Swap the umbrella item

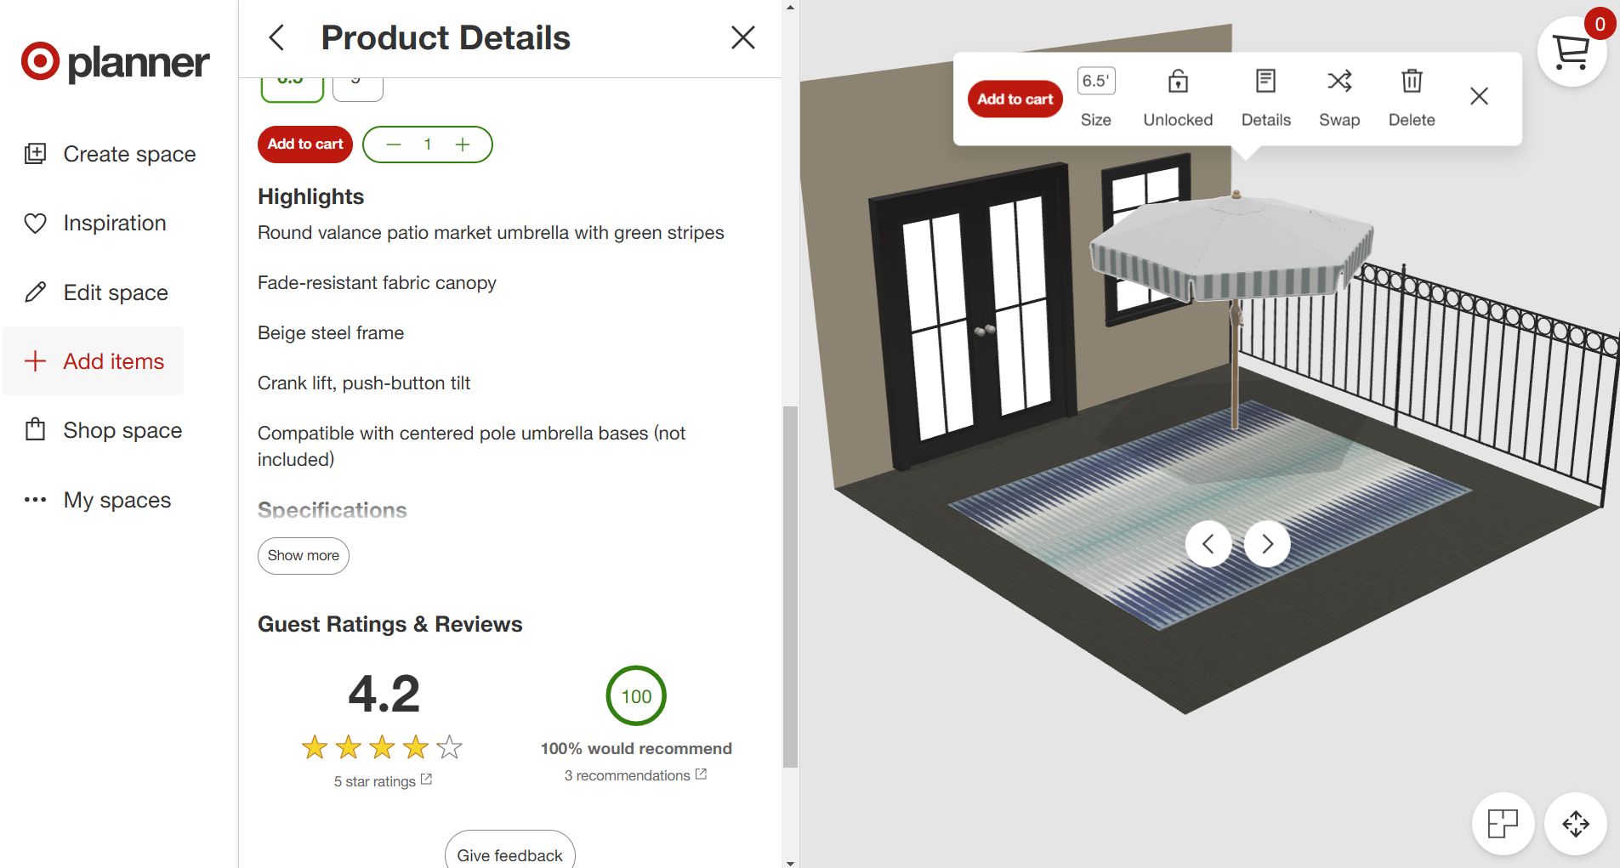1339,97
